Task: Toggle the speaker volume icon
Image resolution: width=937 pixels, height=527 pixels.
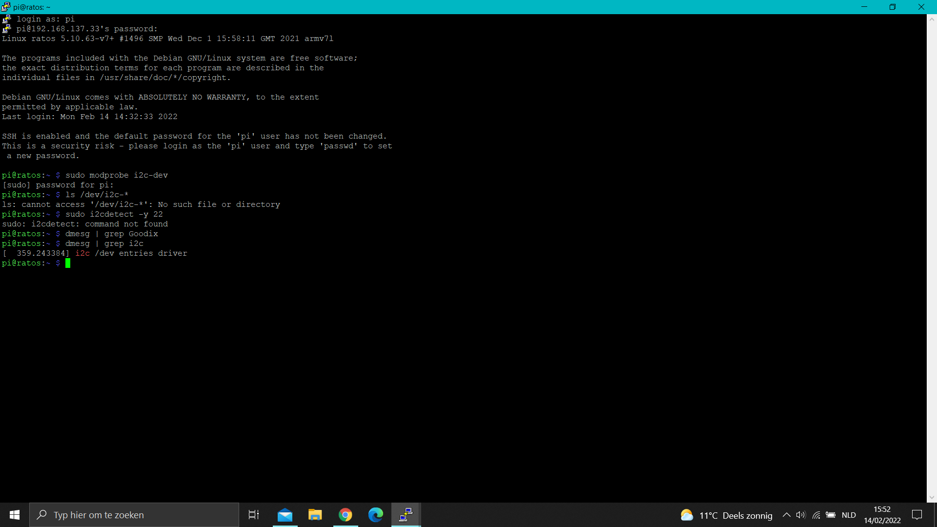Action: (801, 515)
